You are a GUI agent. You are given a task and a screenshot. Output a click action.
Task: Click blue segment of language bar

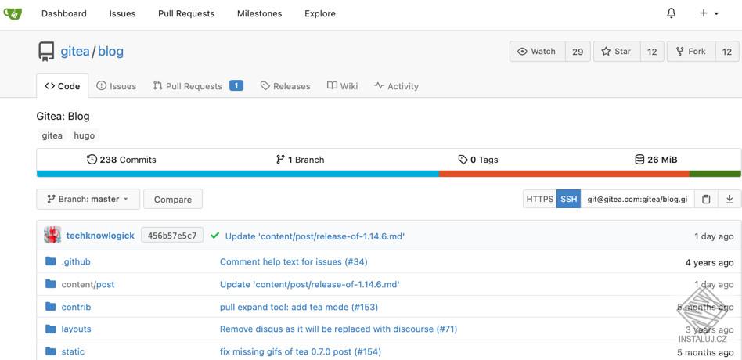pos(238,174)
